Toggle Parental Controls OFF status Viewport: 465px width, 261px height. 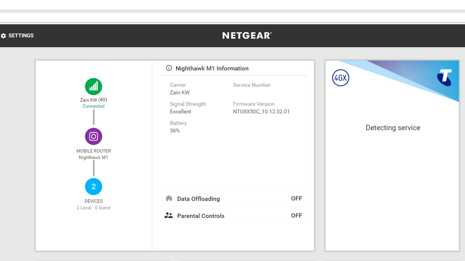[297, 216]
